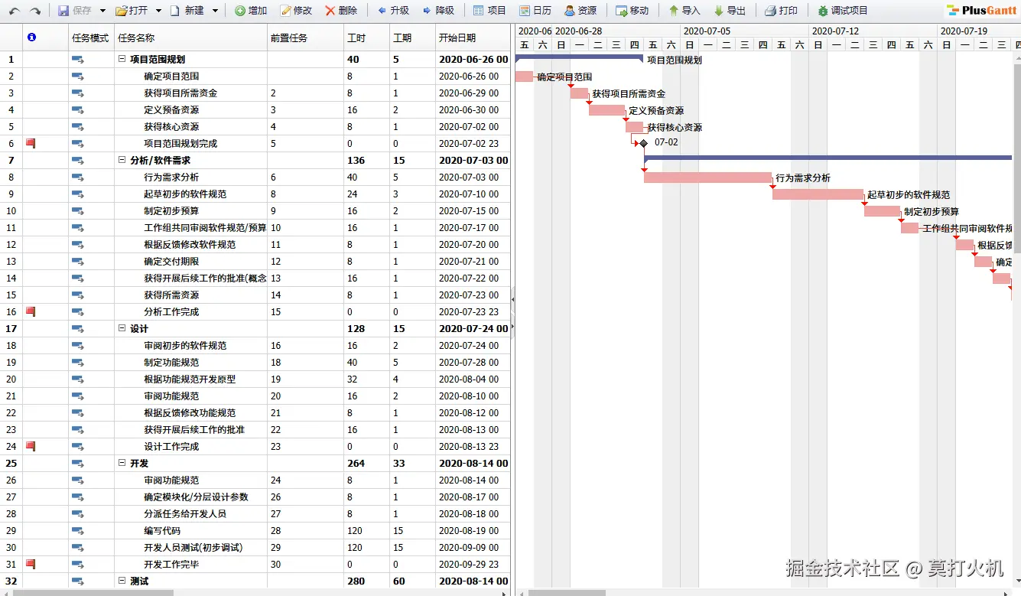
Task: Click the 打印 print button
Action: click(x=782, y=11)
